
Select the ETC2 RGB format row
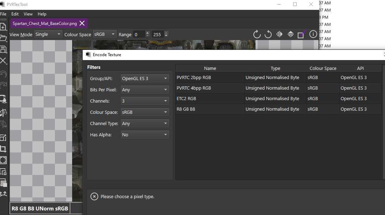coord(210,99)
